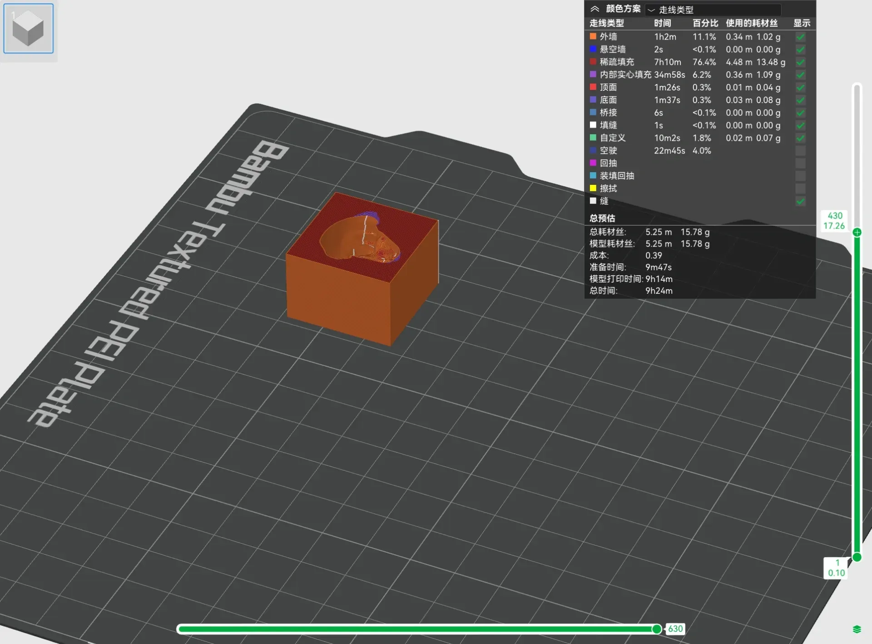Image resolution: width=872 pixels, height=644 pixels.
Task: Collapse the 颜色方案 legend panel
Action: click(x=595, y=9)
